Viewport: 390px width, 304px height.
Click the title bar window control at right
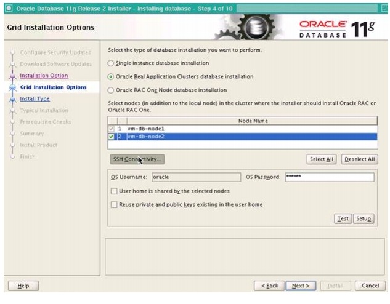click(384, 9)
